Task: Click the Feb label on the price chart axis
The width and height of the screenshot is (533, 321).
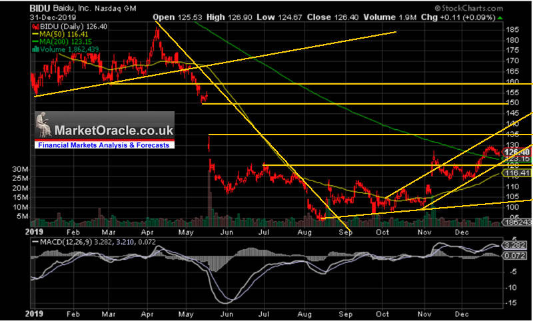Action: [73, 232]
